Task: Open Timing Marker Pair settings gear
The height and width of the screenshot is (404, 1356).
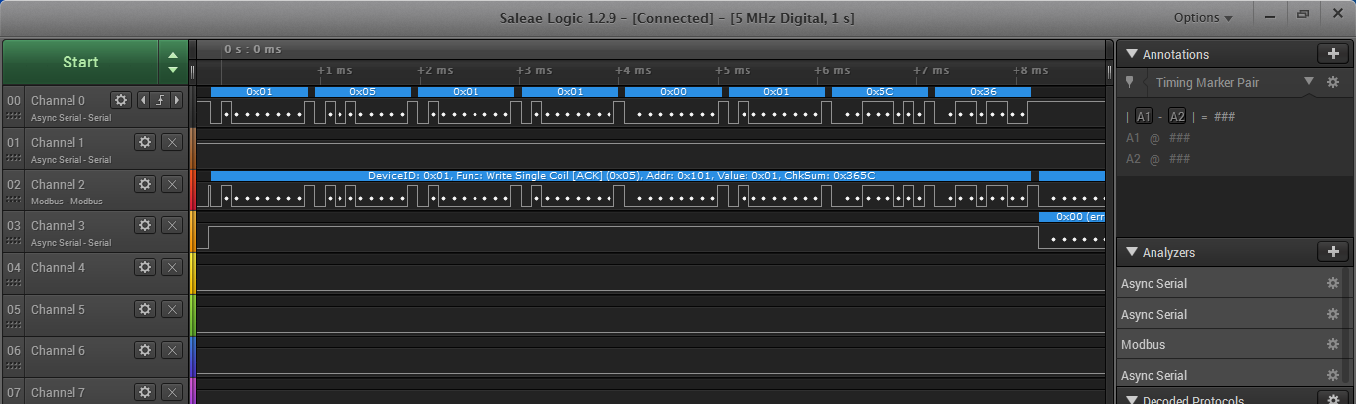Action: [1333, 82]
